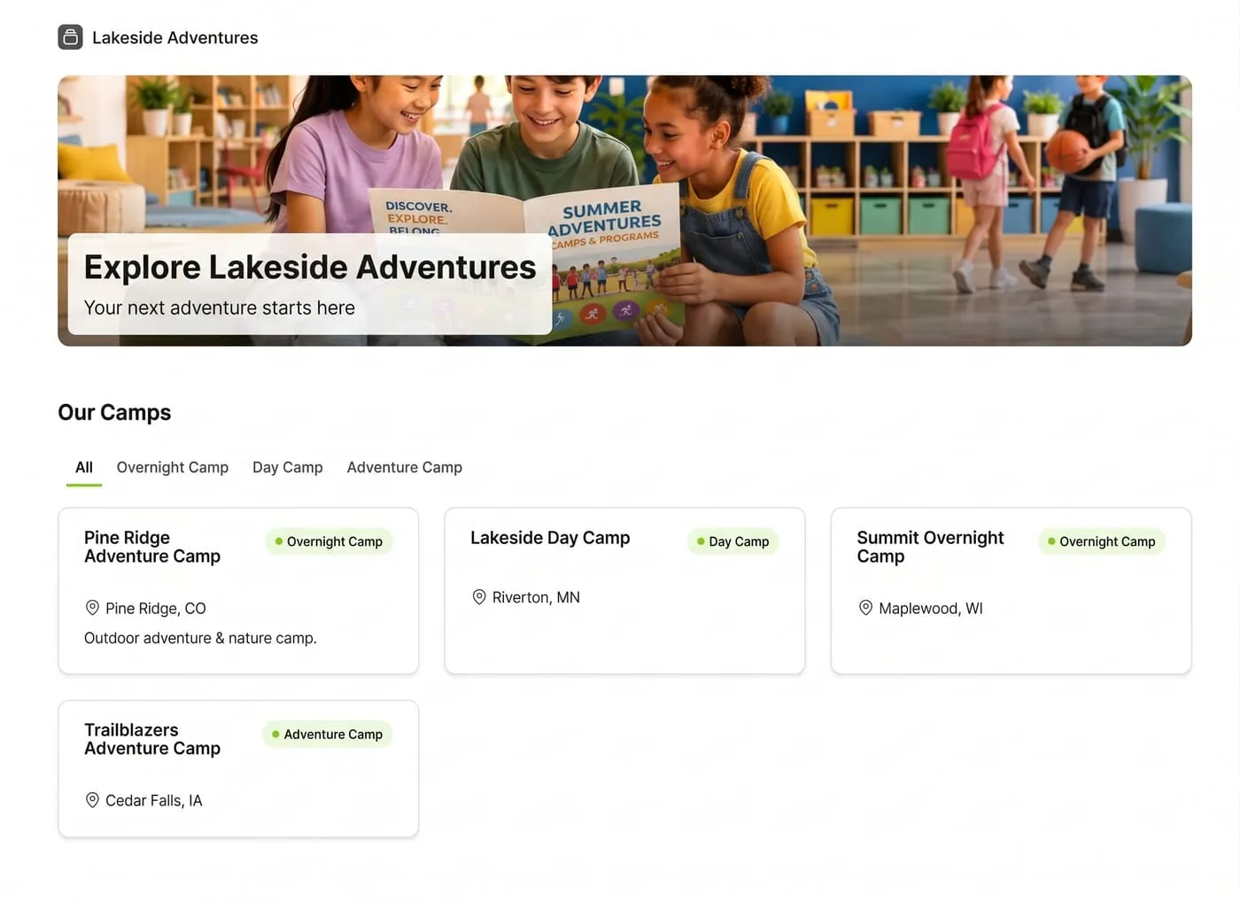The height and width of the screenshot is (902, 1240).
Task: Click 'Outdoor adventure & nature camp.' description
Action: coord(200,638)
